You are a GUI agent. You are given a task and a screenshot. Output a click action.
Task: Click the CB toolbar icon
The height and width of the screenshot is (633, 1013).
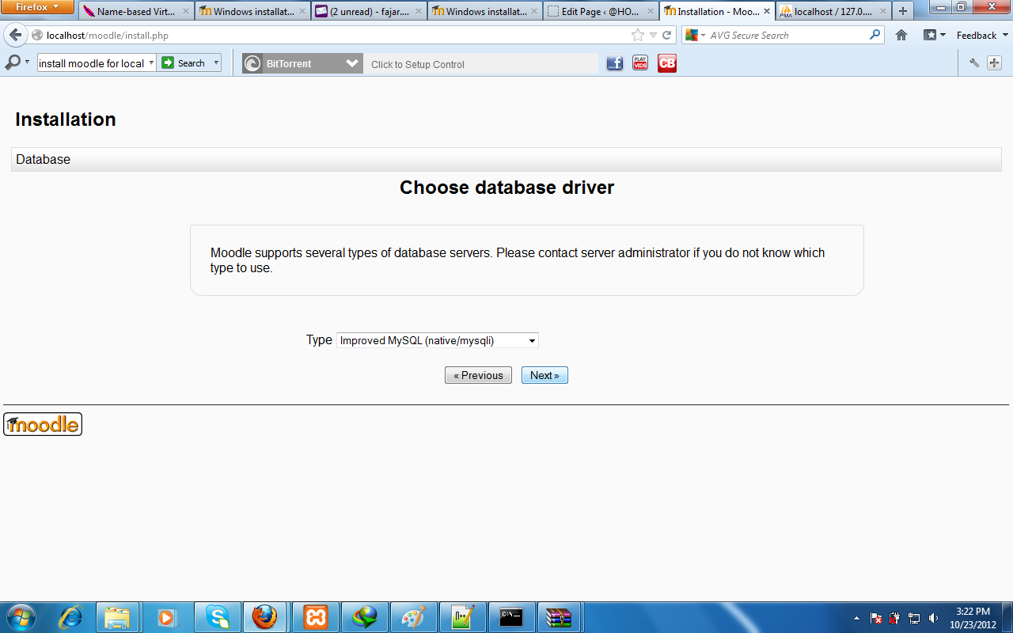click(666, 63)
